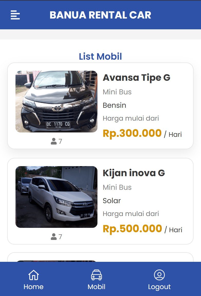Click the black Avanza car photo
This screenshot has height=296, width=201.
[x=56, y=102]
